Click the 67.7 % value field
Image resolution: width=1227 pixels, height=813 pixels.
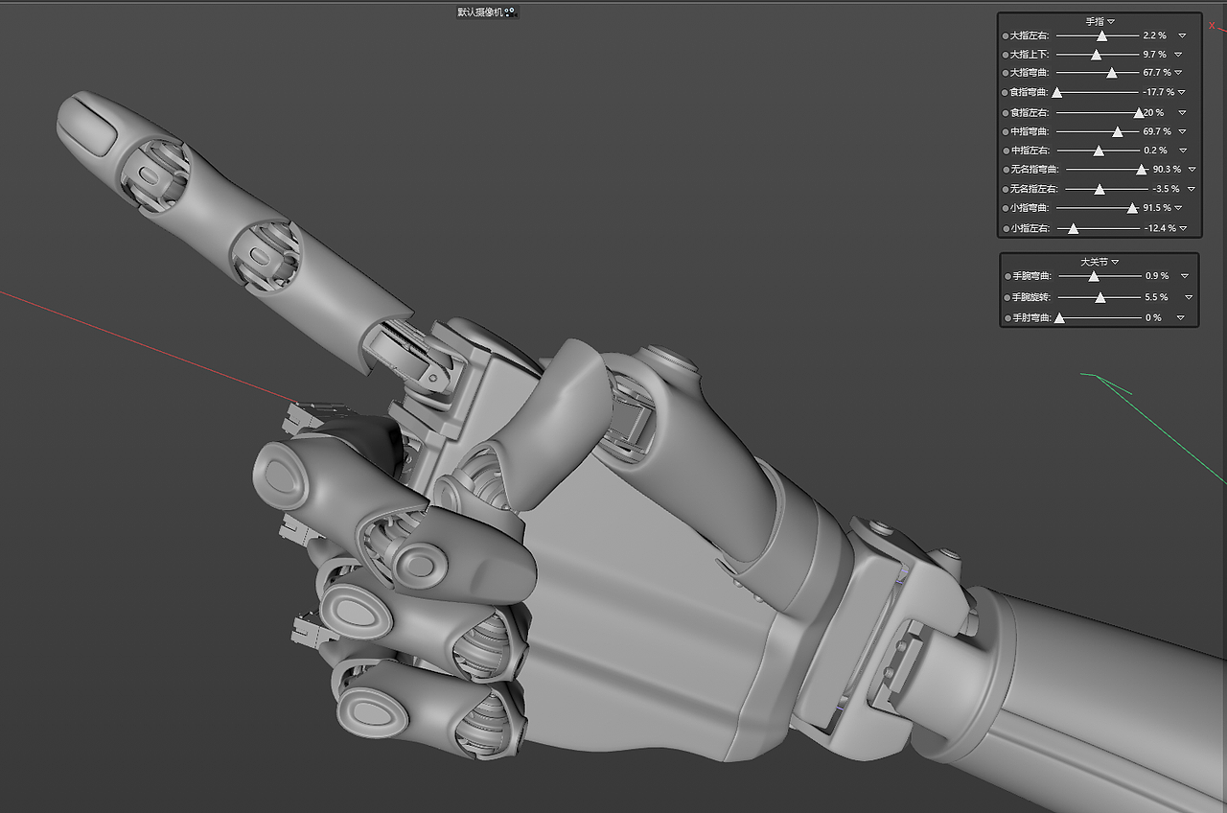coord(1157,73)
